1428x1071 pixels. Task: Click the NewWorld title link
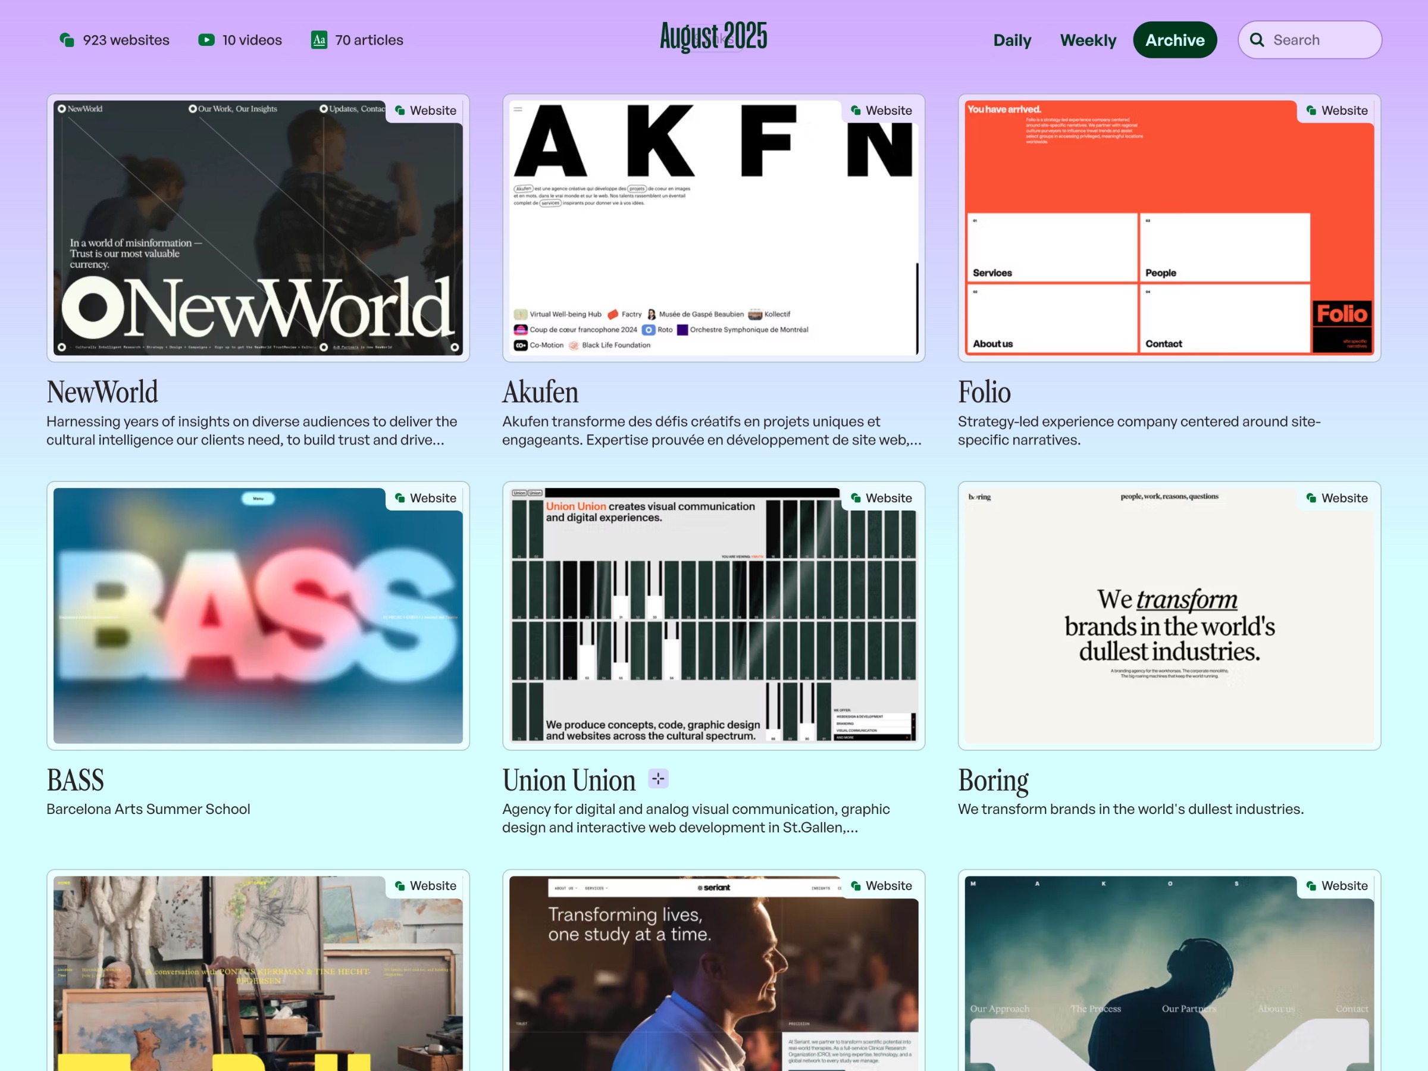[x=102, y=392]
